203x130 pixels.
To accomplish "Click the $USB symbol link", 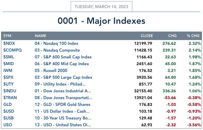I will (x=9, y=118).
